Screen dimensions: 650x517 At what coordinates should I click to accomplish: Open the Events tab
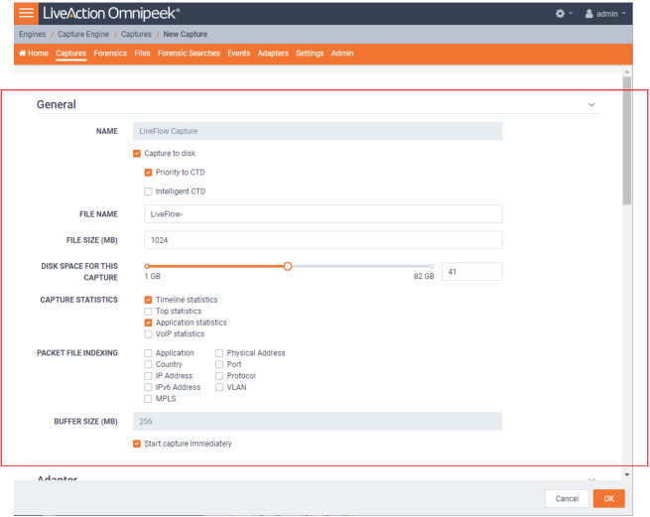pyautogui.click(x=239, y=53)
